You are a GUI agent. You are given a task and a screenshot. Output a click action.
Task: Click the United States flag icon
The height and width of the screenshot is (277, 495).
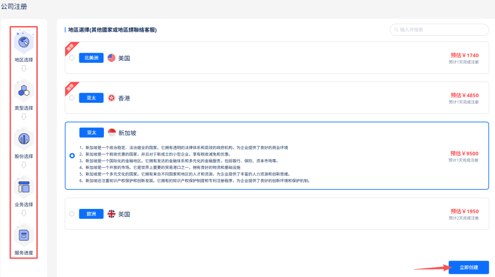[x=112, y=58]
